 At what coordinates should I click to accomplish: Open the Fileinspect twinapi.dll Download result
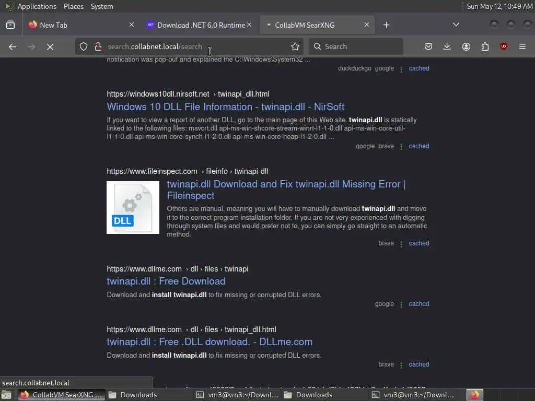pos(286,190)
